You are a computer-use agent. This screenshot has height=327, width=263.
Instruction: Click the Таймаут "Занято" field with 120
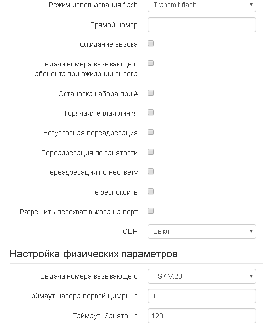201,316
